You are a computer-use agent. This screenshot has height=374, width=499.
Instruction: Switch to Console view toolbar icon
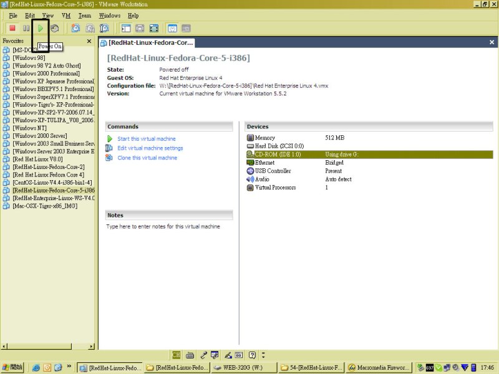186,28
